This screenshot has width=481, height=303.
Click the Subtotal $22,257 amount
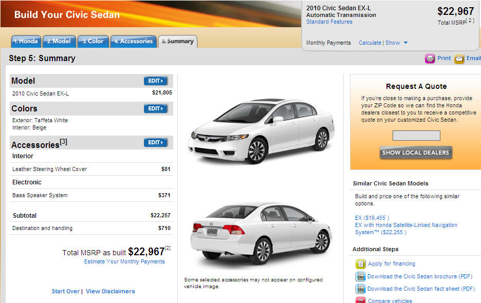(x=160, y=215)
